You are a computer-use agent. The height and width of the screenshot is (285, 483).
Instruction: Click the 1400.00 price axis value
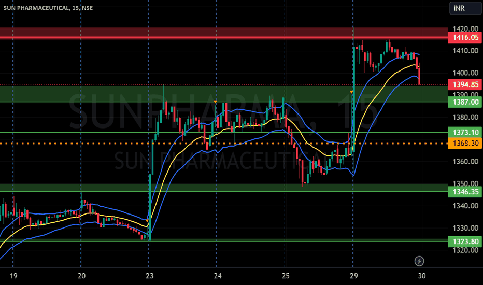465,73
